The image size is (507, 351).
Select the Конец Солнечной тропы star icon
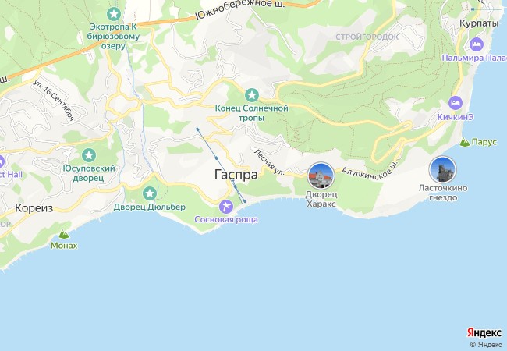tap(252, 95)
